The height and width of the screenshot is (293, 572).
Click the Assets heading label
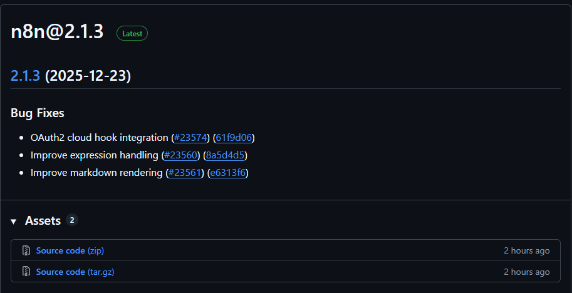click(43, 220)
